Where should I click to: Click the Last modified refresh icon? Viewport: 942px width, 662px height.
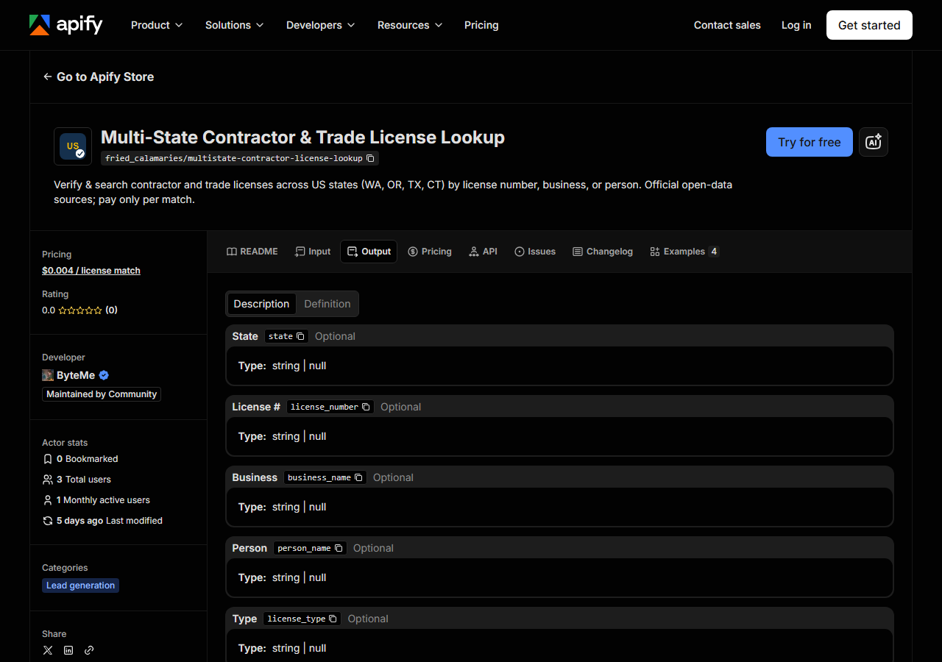pyautogui.click(x=48, y=521)
